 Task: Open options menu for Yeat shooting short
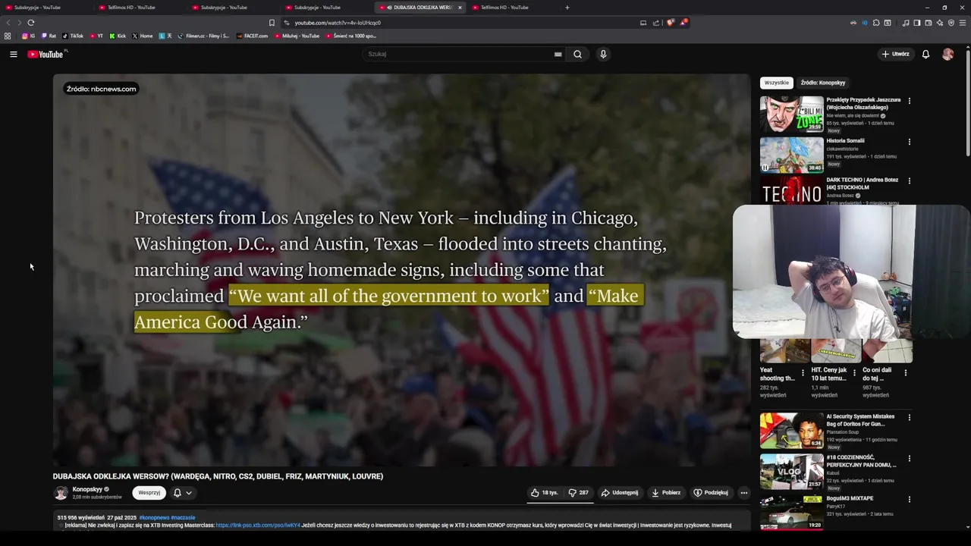coord(803,372)
